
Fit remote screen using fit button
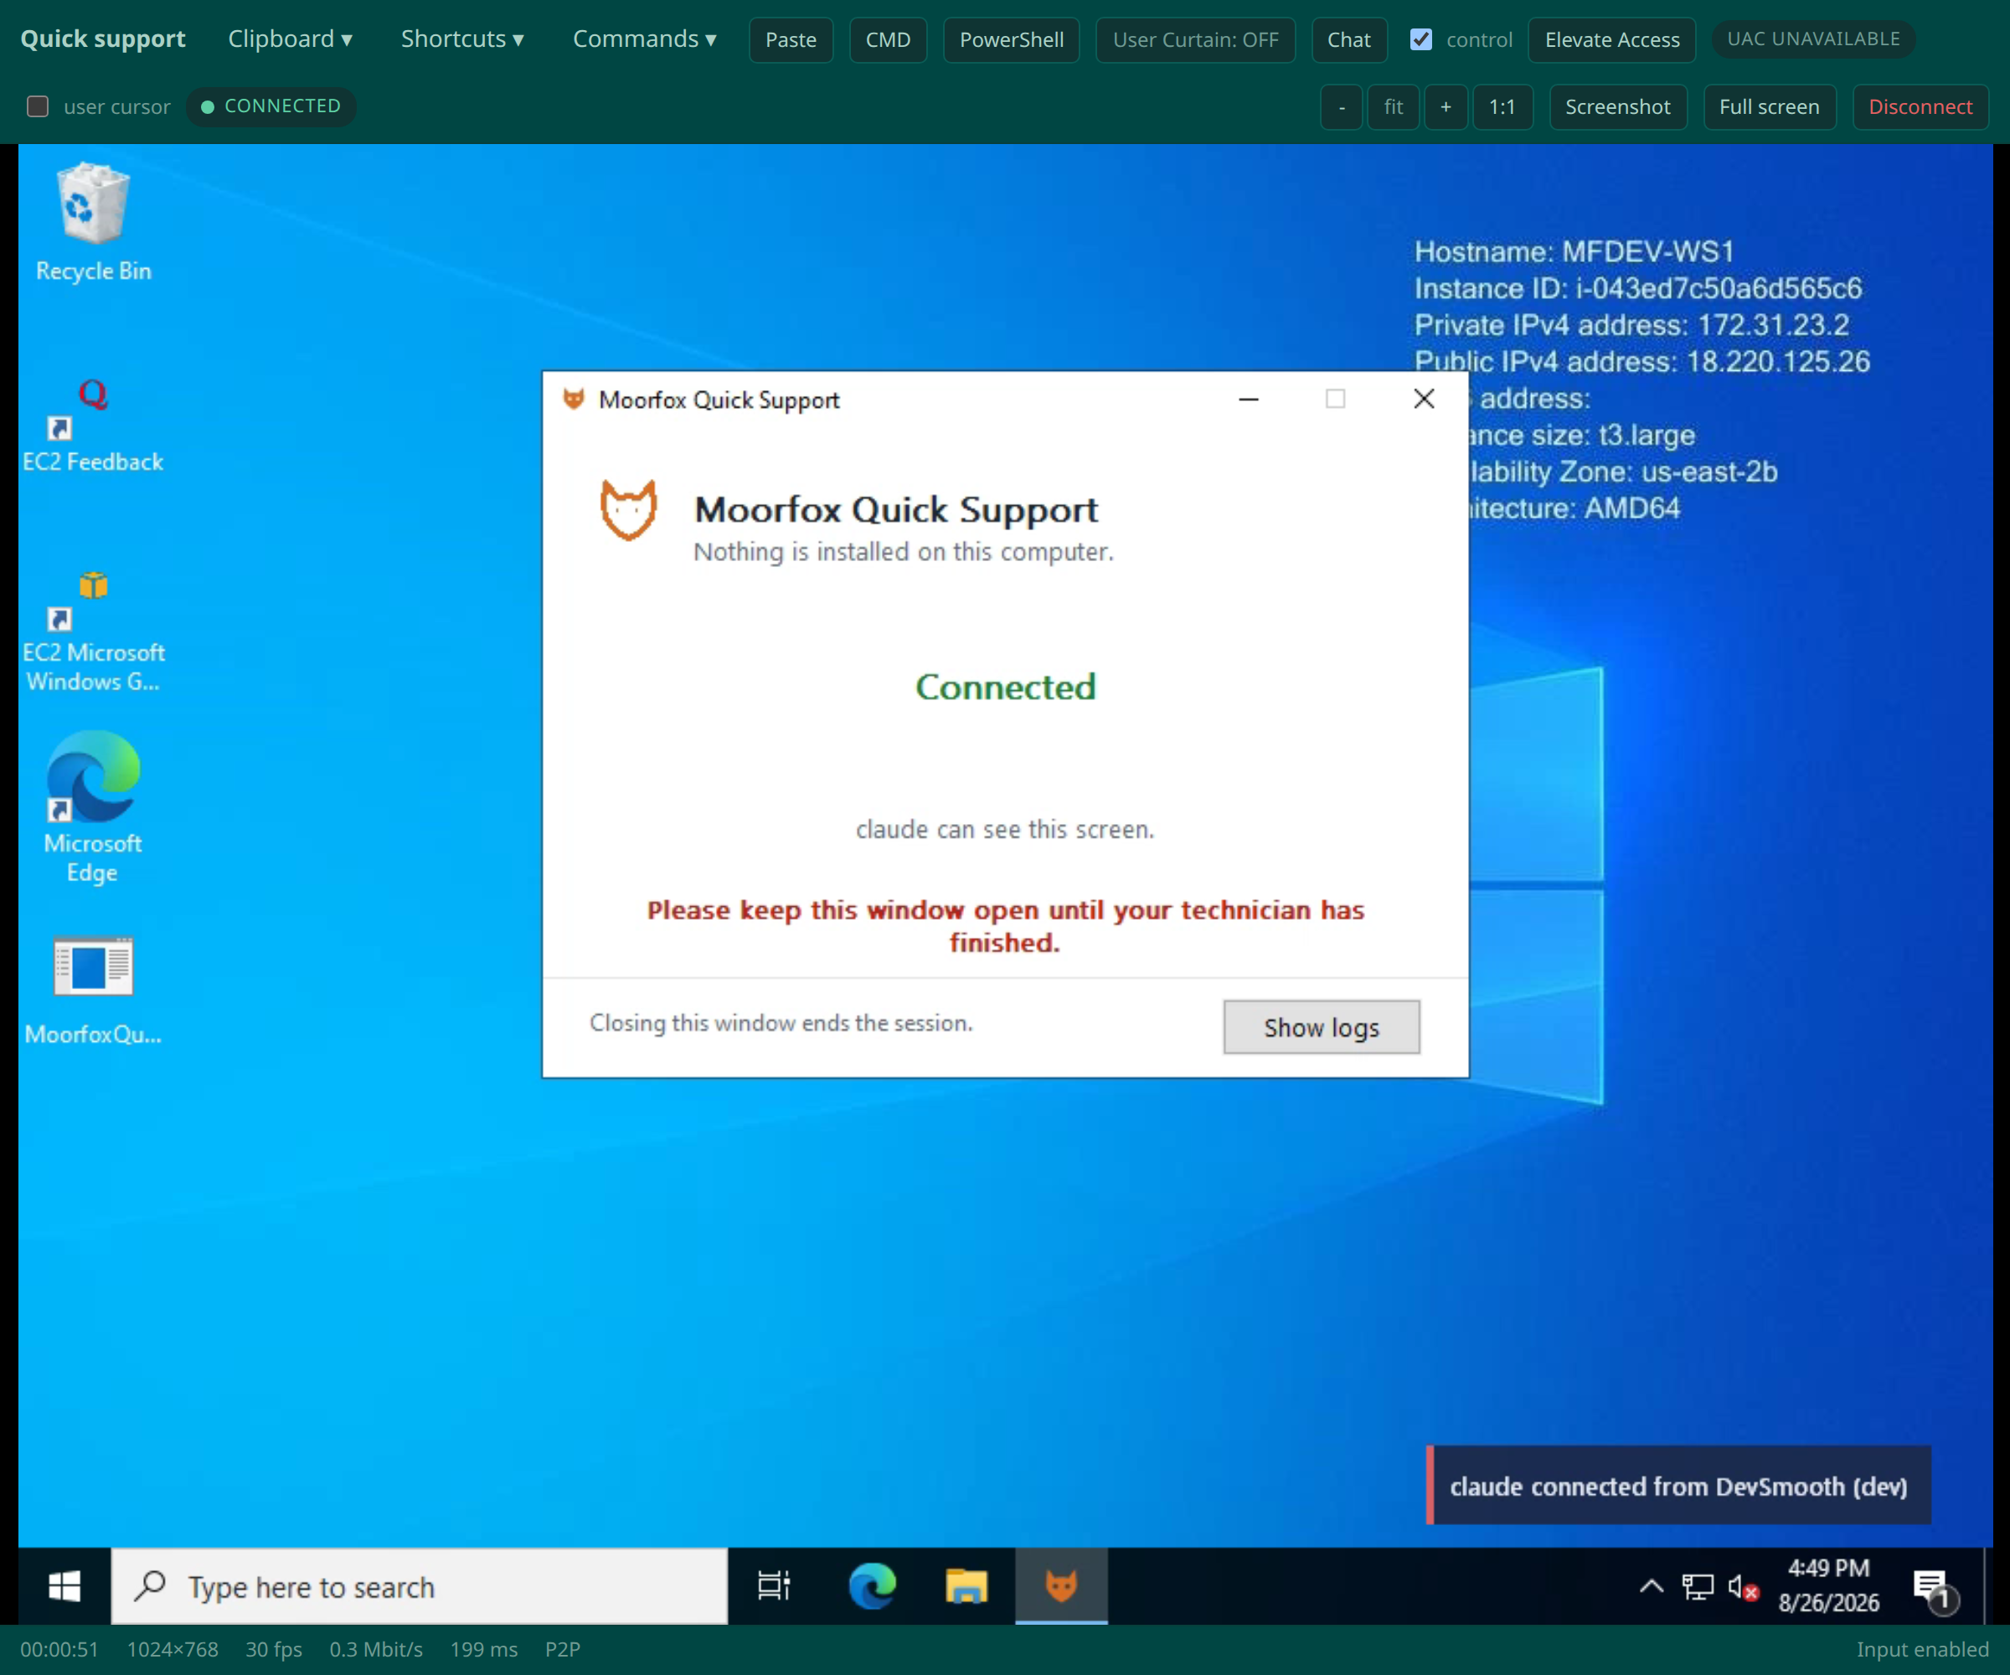pos(1393,106)
